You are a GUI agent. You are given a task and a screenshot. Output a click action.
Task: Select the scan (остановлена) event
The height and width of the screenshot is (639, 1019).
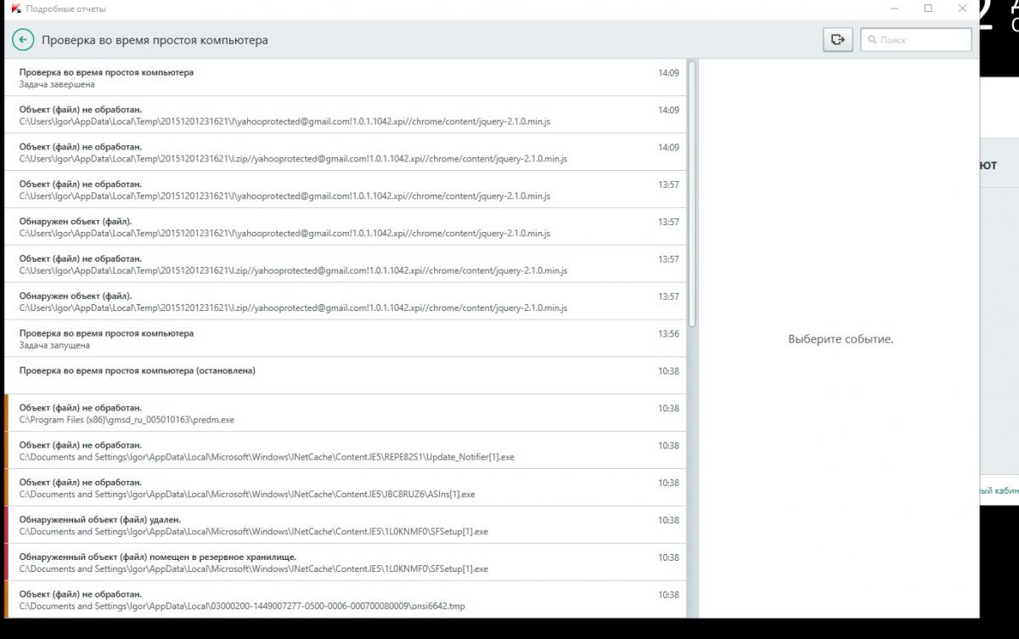346,376
